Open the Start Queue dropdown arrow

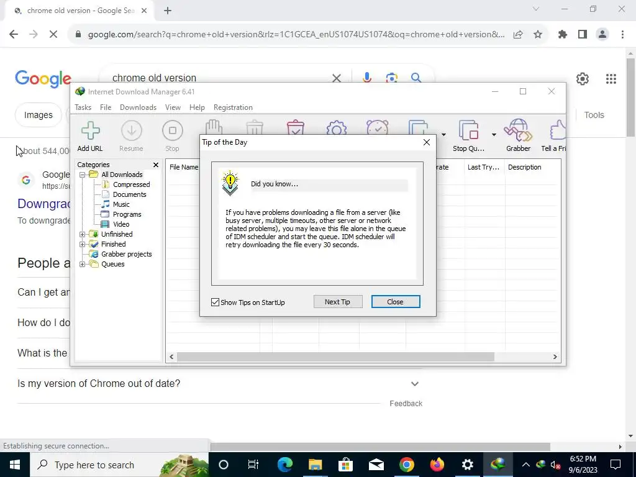click(443, 135)
